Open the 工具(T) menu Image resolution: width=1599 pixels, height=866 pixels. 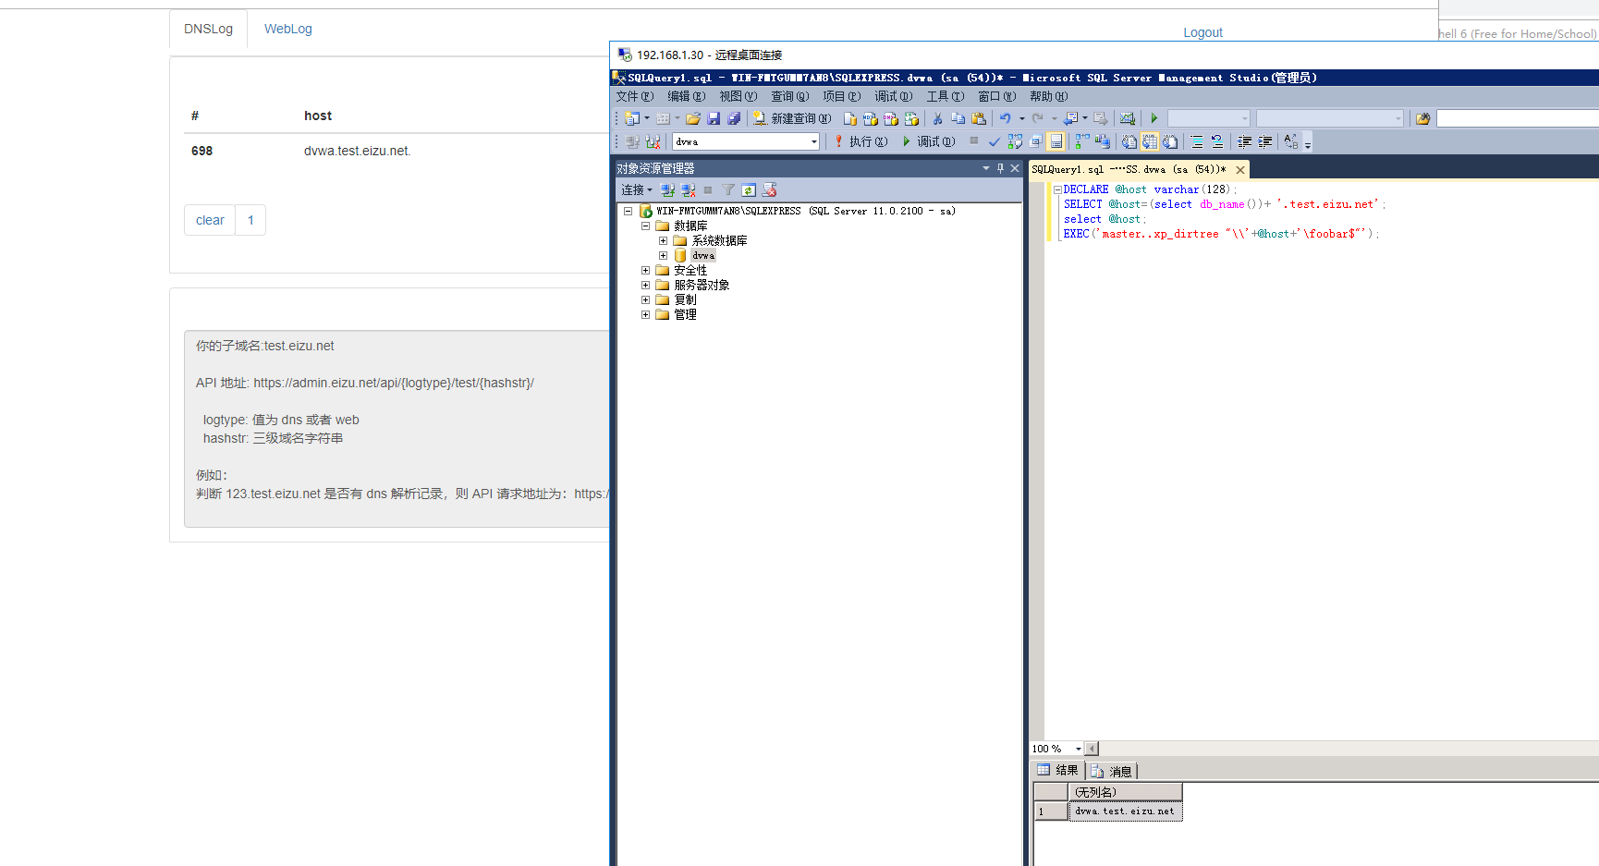(x=946, y=96)
